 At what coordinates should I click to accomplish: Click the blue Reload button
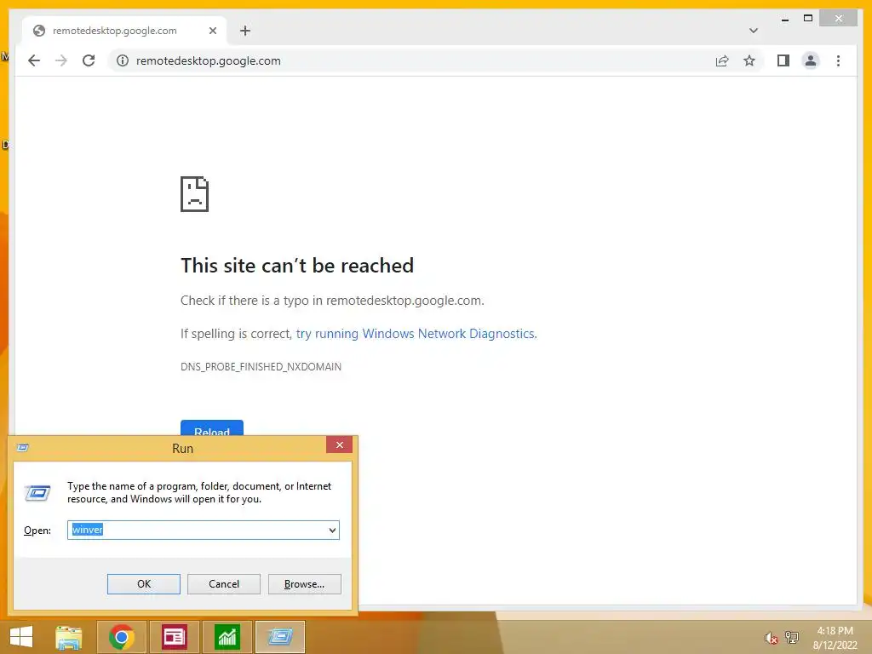coord(212,428)
